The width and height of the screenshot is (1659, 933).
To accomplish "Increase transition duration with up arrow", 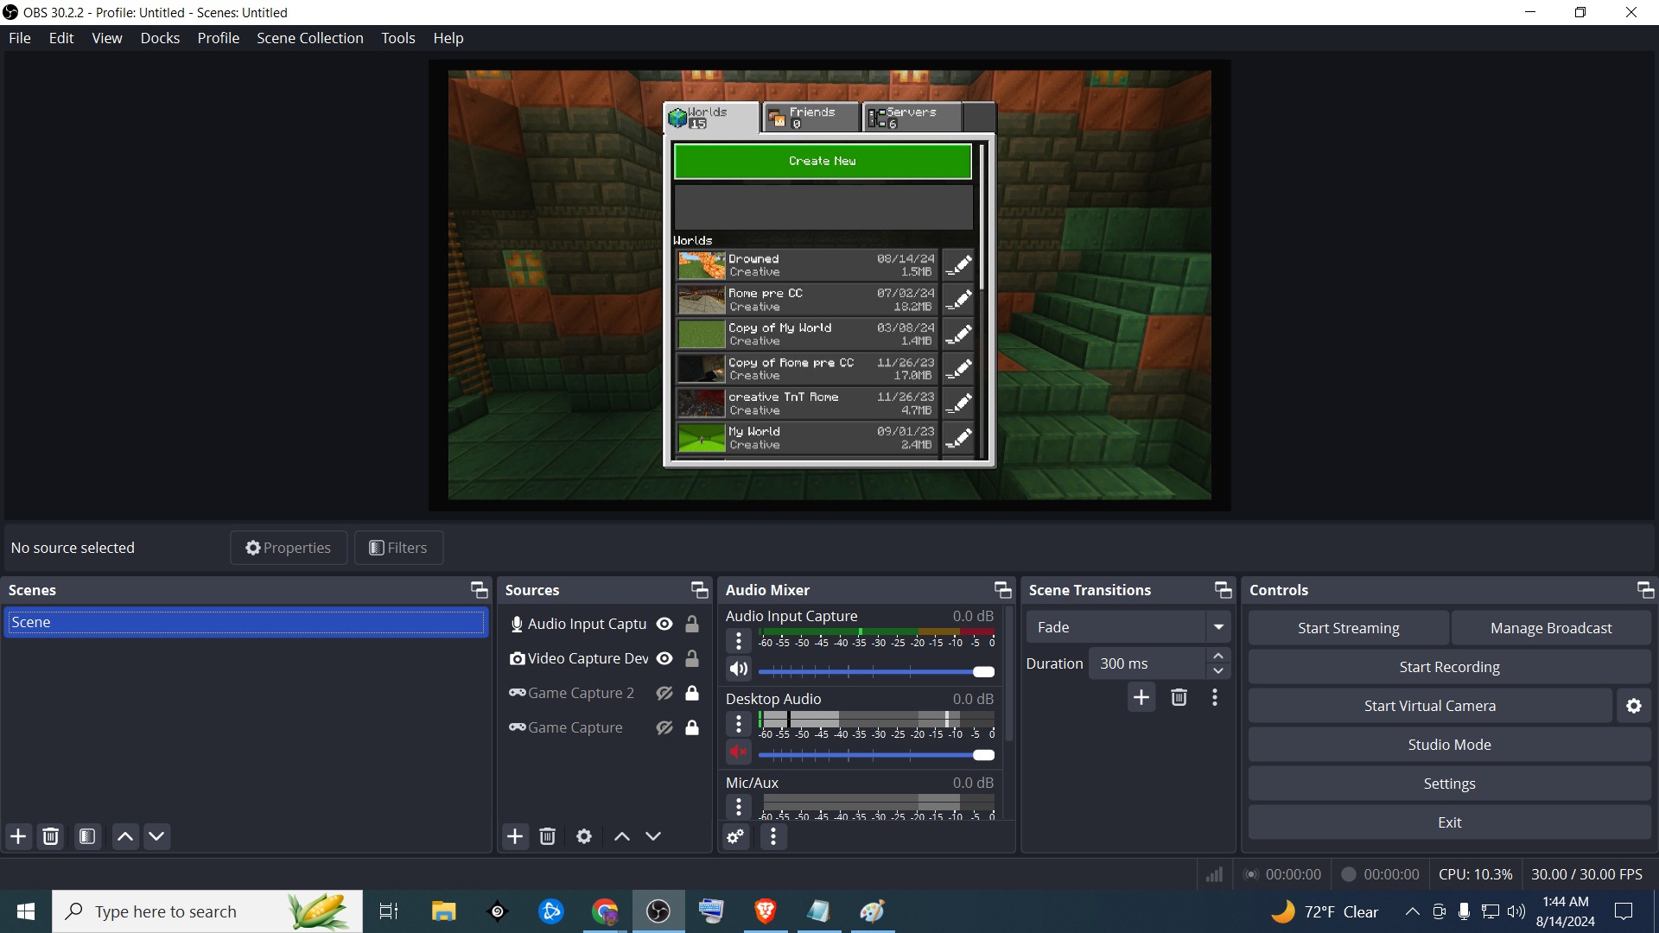I will tap(1217, 656).
